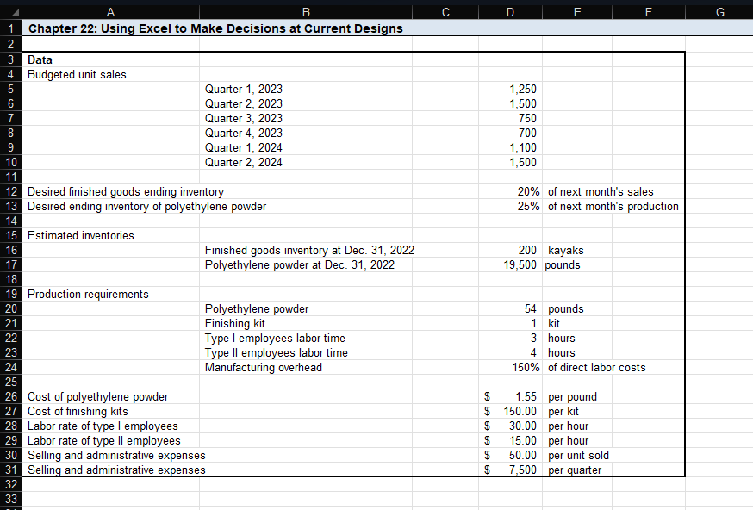The width and height of the screenshot is (753, 510).
Task: Select the 54 pounds value cell
Action: coord(530,308)
